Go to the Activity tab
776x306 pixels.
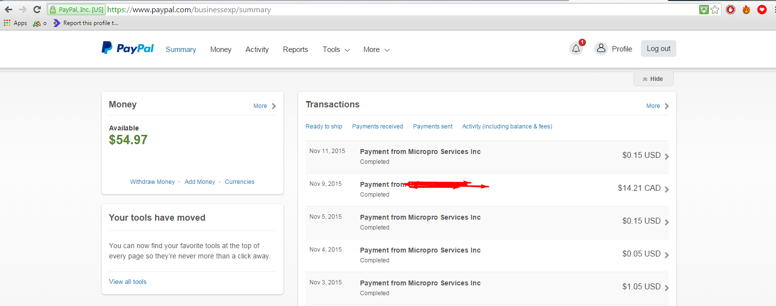pos(257,50)
